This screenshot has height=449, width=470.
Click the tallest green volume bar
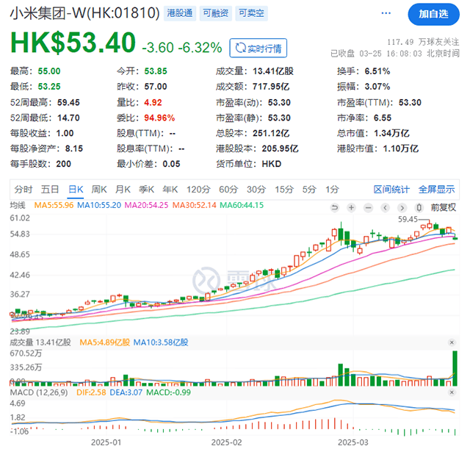click(x=455, y=368)
